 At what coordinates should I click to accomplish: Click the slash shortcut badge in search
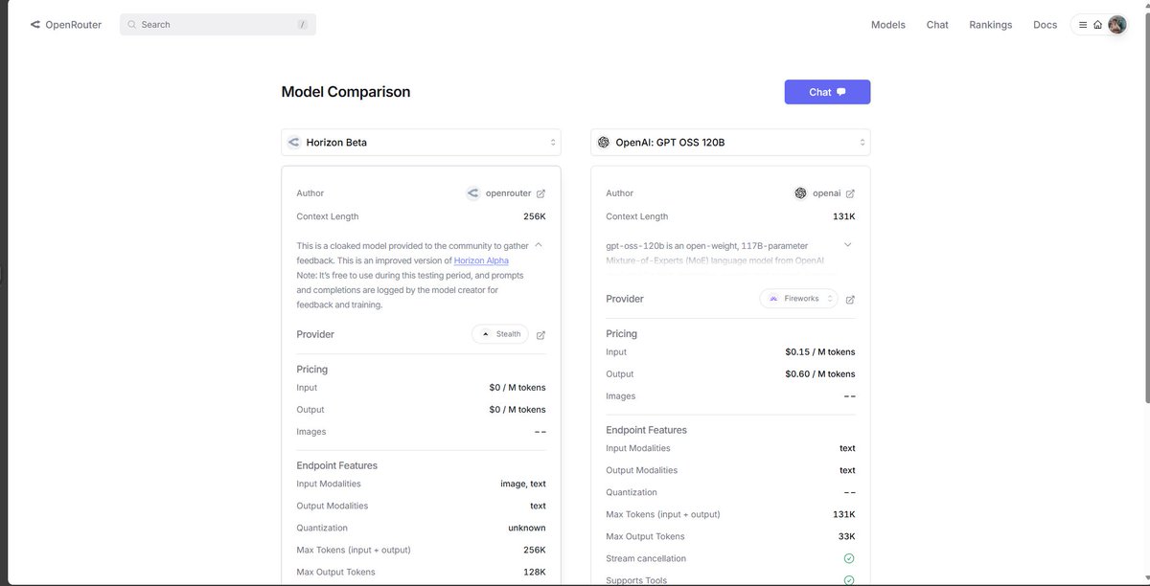coord(303,25)
